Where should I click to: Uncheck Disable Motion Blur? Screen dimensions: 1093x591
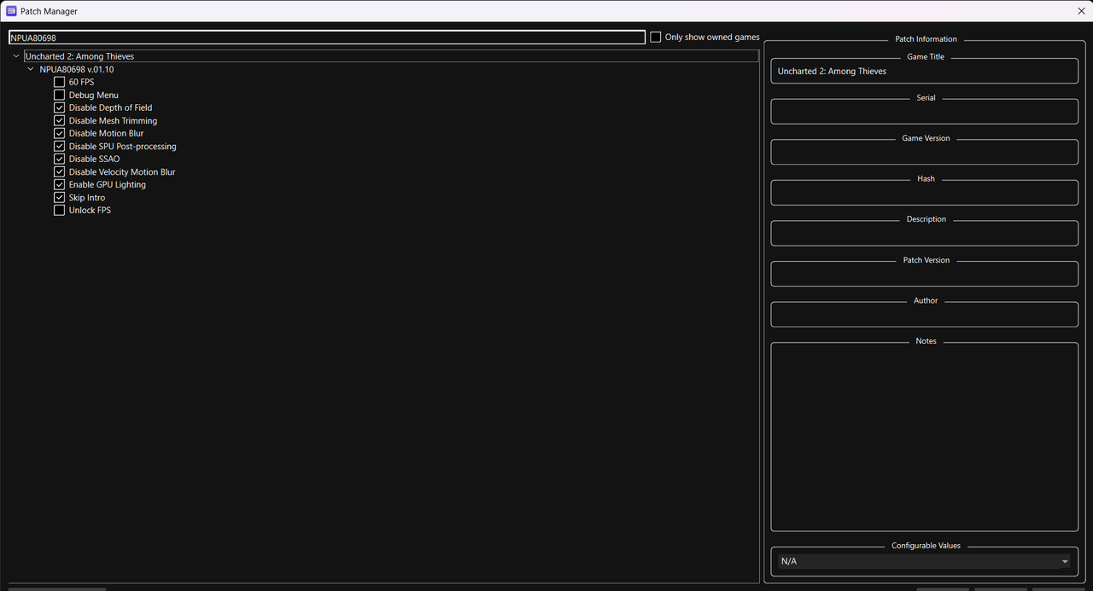[60, 133]
